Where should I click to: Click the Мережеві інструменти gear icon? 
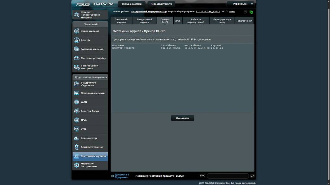point(76,165)
